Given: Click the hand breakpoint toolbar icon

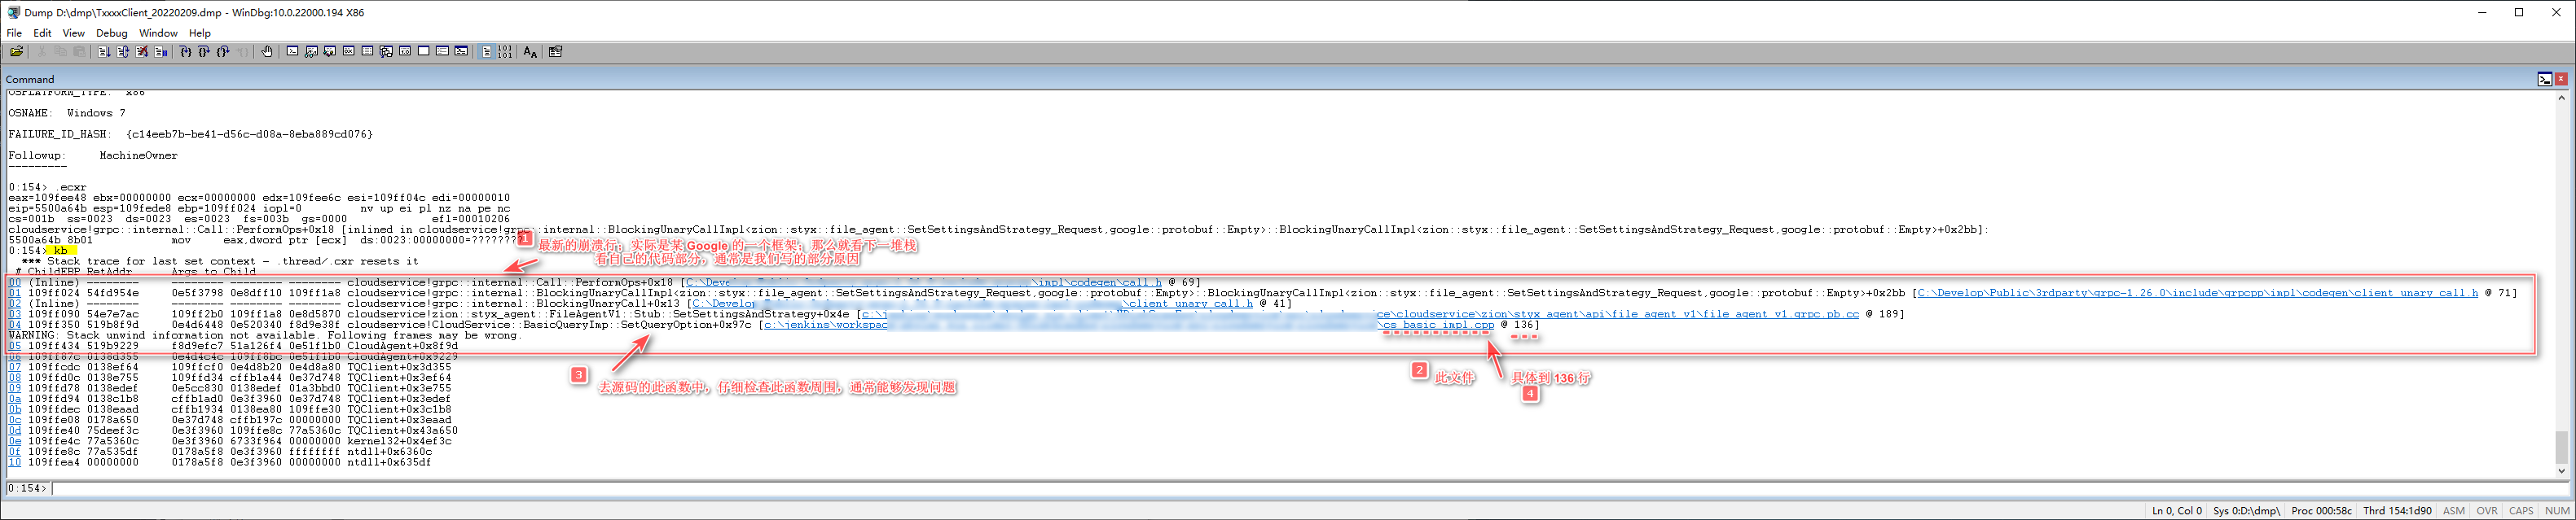Looking at the screenshot, I should coord(267,51).
